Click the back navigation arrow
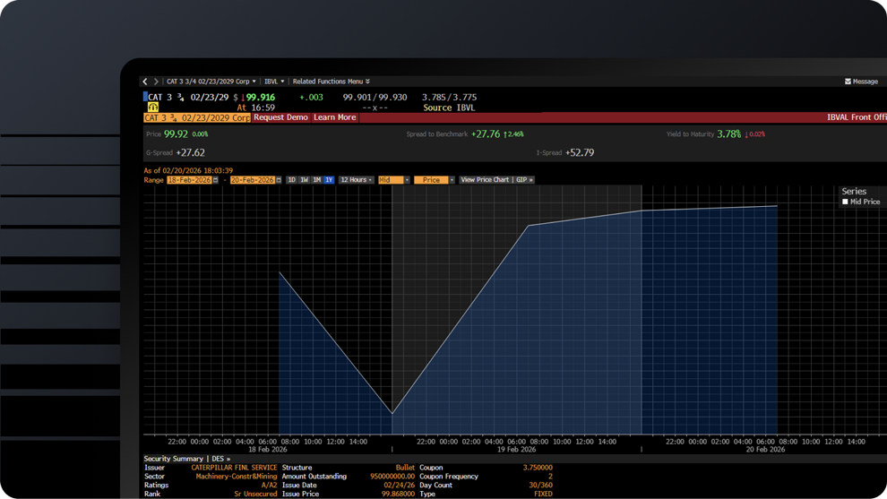The width and height of the screenshot is (887, 499). (146, 82)
